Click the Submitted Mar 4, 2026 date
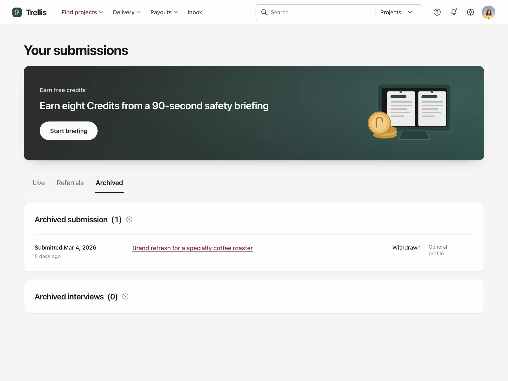 tap(65, 248)
